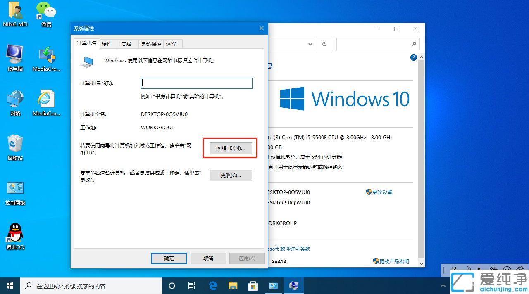Click the 更改(C) button
Screen dimensions: 529x294
(x=231, y=175)
